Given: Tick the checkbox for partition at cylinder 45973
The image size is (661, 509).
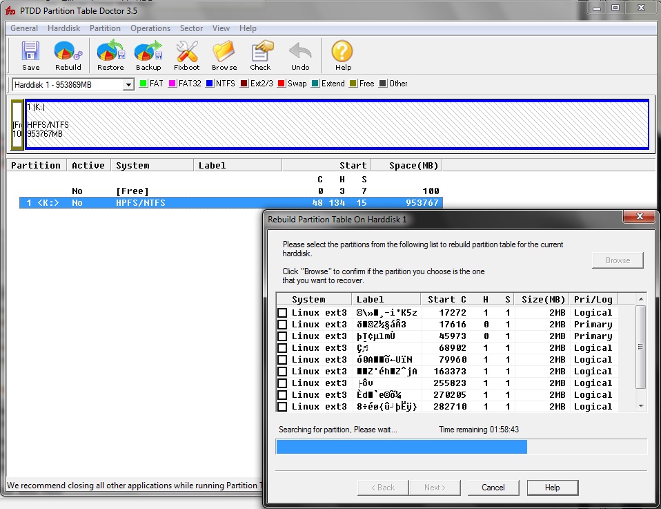Looking at the screenshot, I should coord(282,336).
